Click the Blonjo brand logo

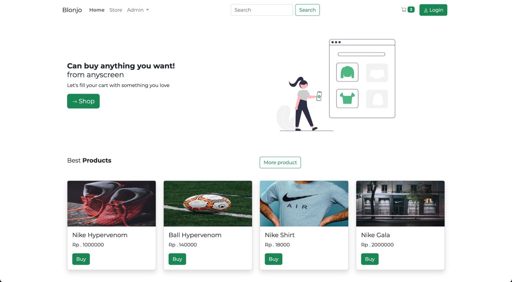pos(72,10)
